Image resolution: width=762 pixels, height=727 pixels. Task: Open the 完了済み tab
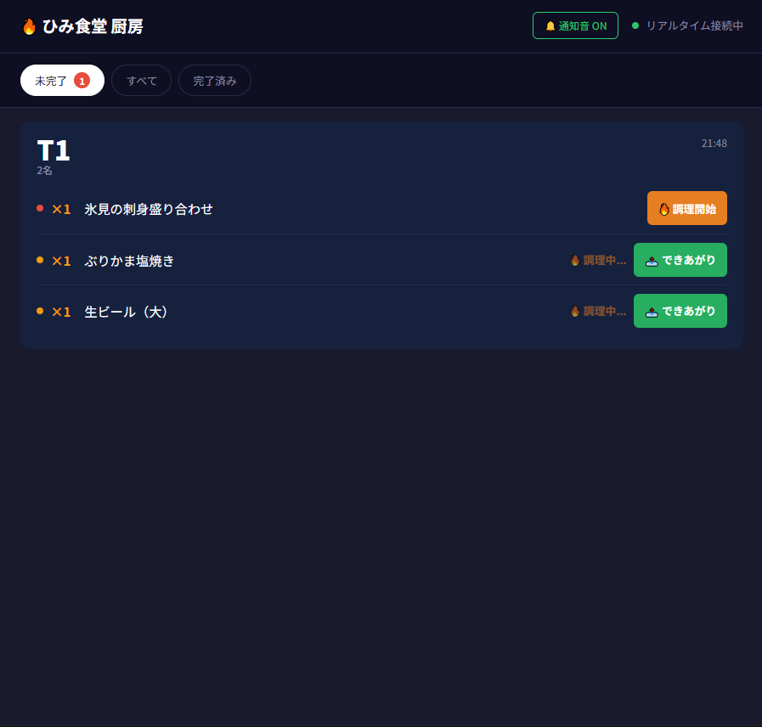tap(215, 80)
